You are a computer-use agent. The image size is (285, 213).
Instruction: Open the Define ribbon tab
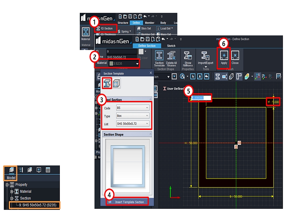coord(137,23)
